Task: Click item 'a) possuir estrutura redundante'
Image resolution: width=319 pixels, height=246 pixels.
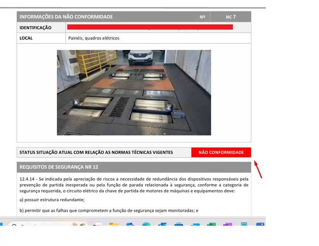Action: tap(52, 200)
